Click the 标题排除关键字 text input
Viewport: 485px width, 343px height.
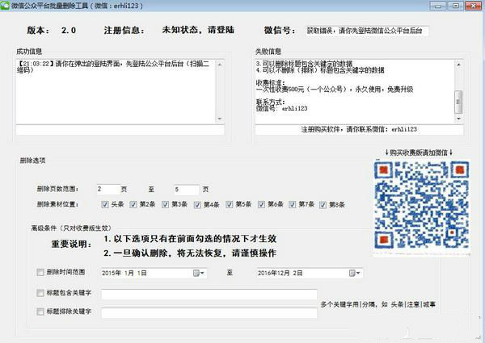(x=209, y=313)
